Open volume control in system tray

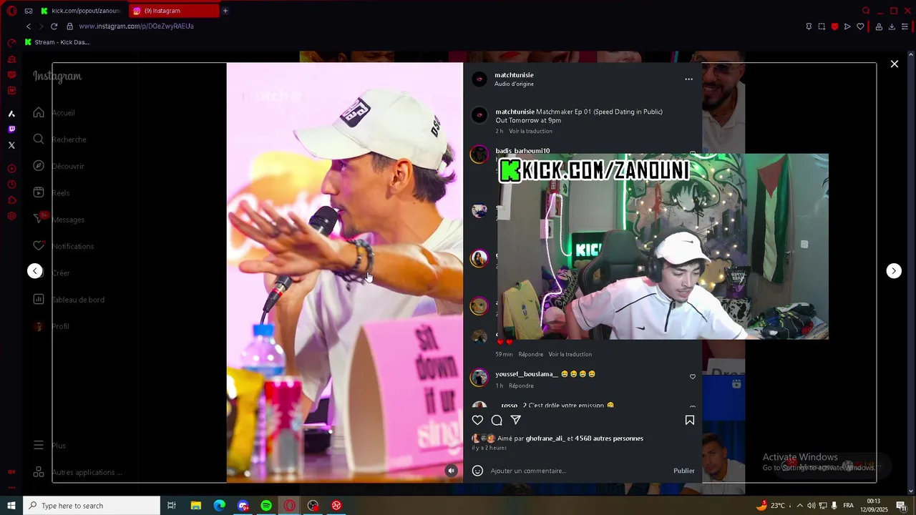click(x=811, y=506)
